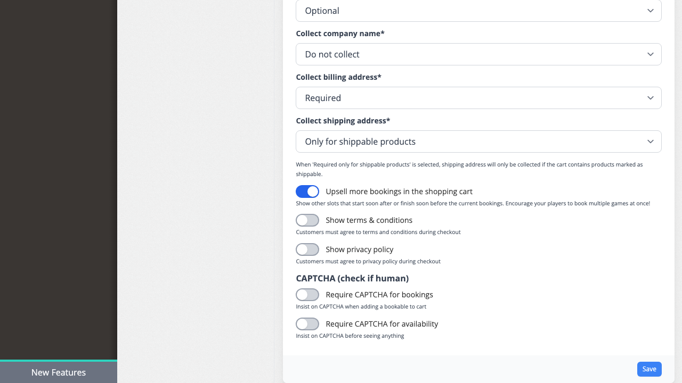This screenshot has width=682, height=383.
Task: Click the teal highlight bar above New Features
Action: [x=59, y=362]
